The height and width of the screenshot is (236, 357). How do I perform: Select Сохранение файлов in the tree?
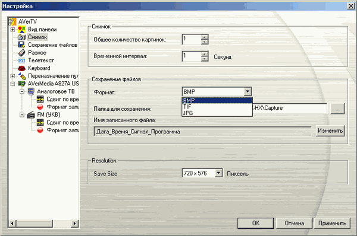[52, 45]
